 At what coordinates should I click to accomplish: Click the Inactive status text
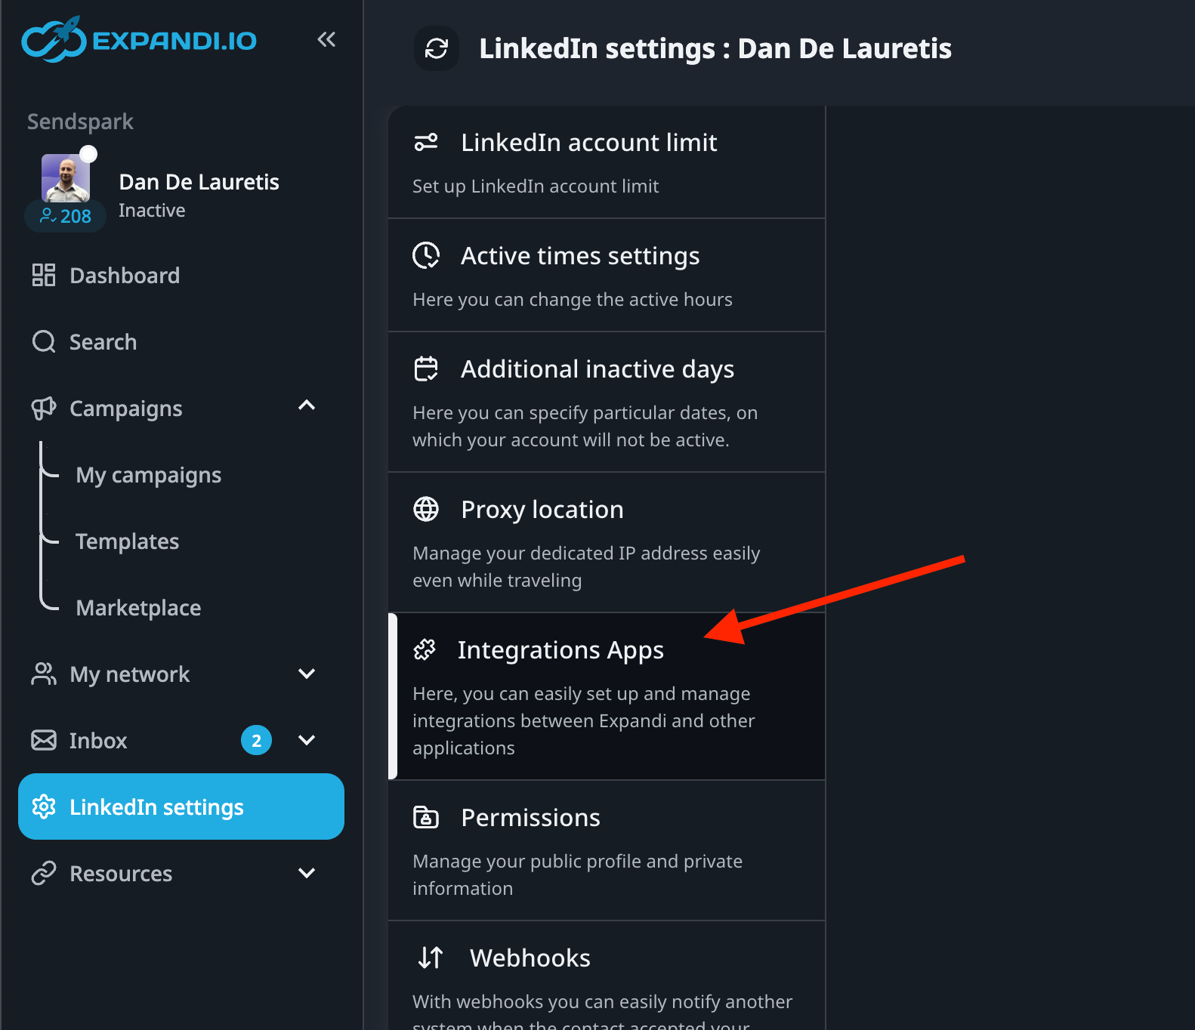152,211
